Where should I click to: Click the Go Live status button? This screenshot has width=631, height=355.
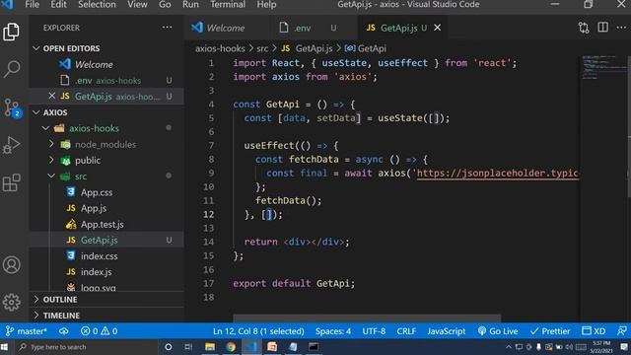(497, 331)
